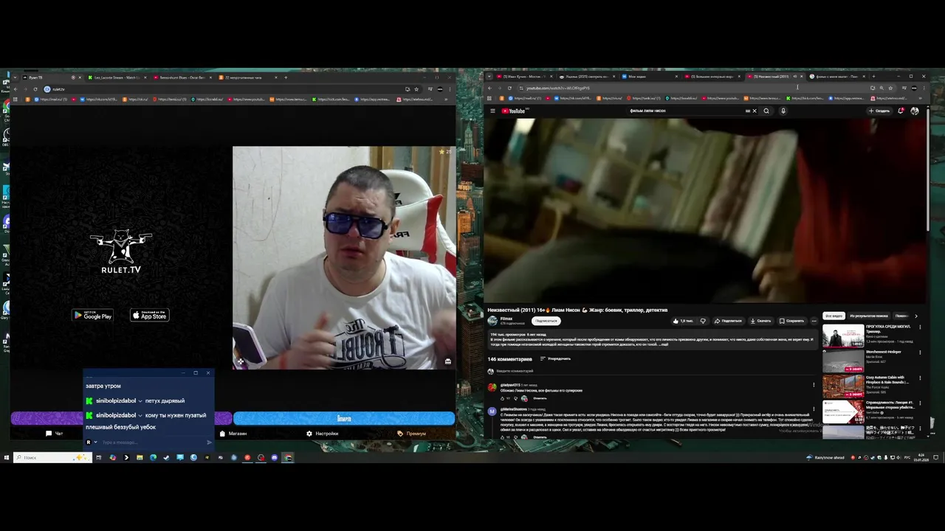945x531 pixels.
Task: Open rulet.tv 'Магазин' section
Action: click(x=233, y=434)
